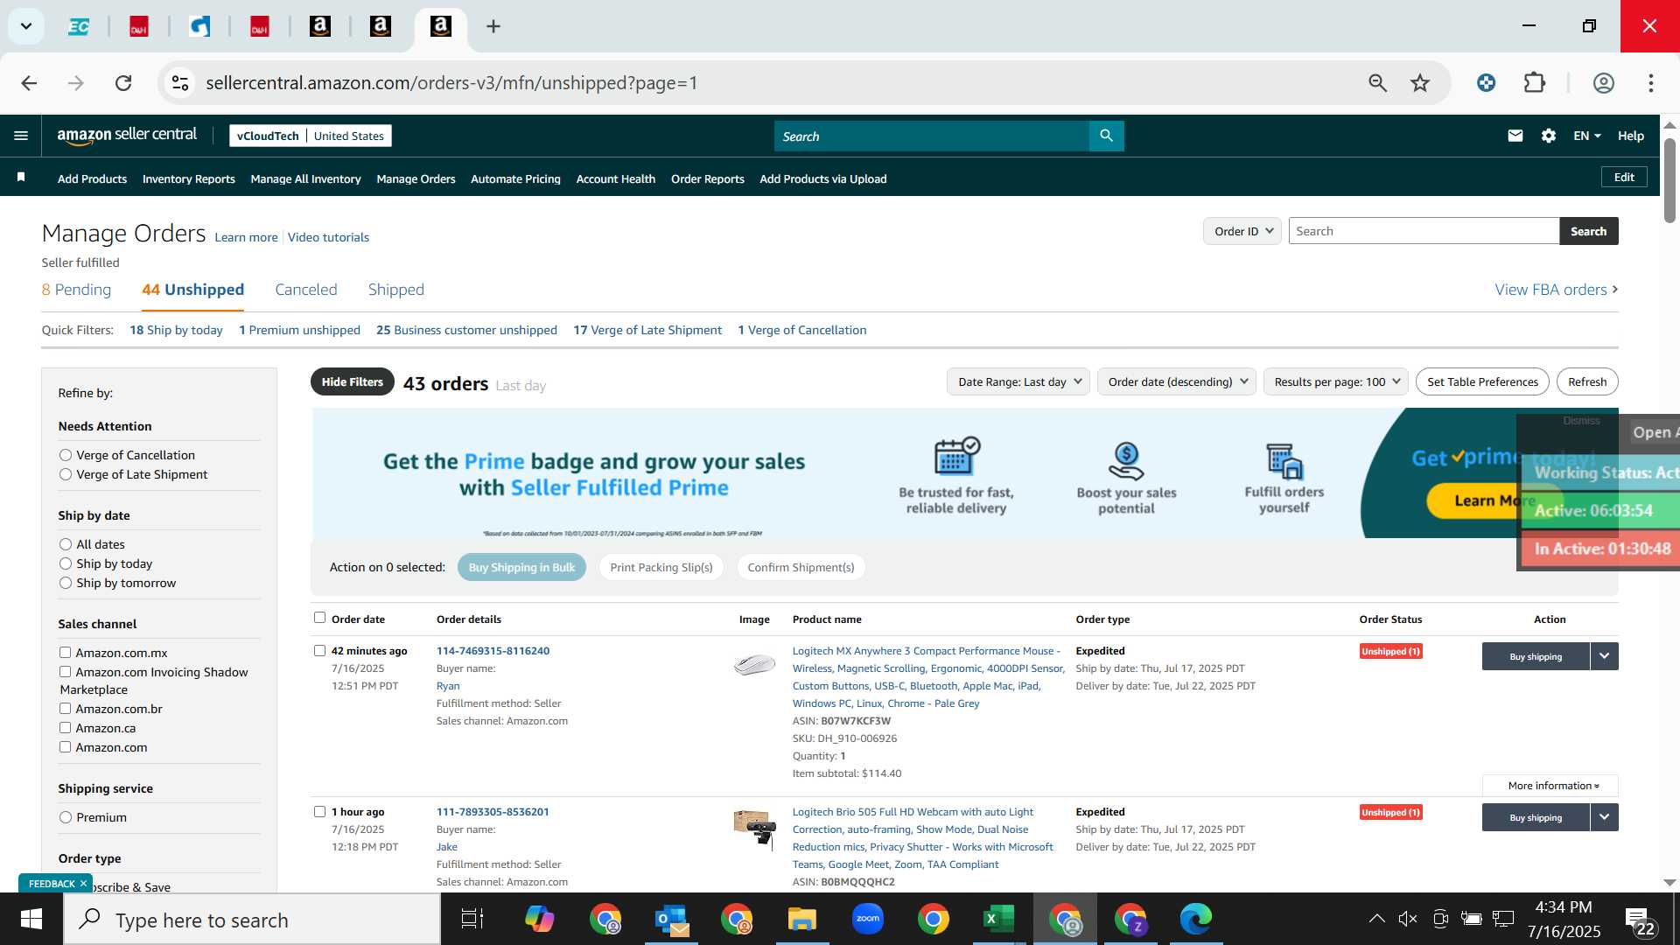The width and height of the screenshot is (1680, 945).
Task: Open the Chrome profile avatar icon
Action: [1603, 83]
